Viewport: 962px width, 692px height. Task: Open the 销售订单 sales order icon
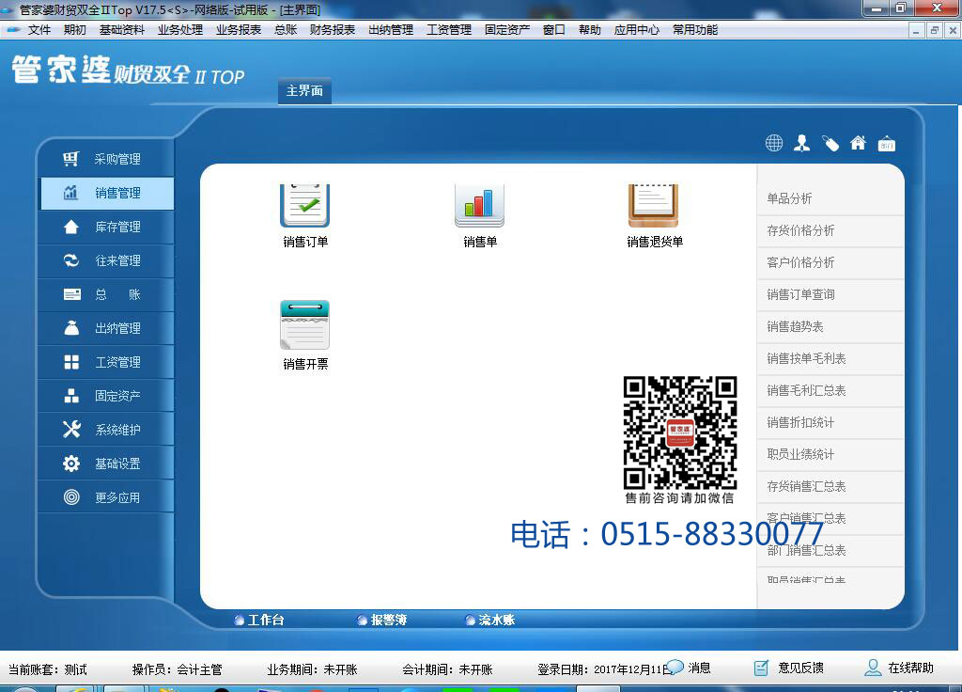click(x=305, y=206)
